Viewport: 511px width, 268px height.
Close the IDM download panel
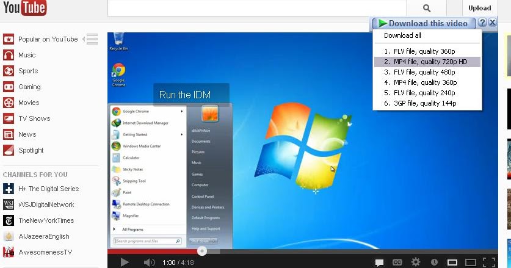click(x=493, y=23)
